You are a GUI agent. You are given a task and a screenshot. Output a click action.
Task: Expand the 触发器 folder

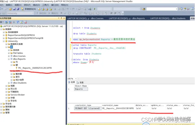tap(12, 74)
